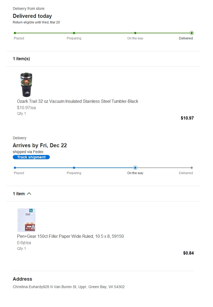Select the green Delivered circle marker

[192, 33]
